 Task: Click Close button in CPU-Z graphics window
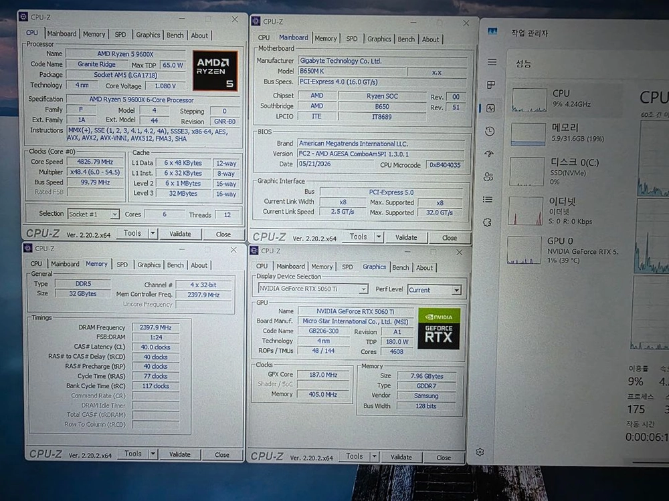point(444,458)
